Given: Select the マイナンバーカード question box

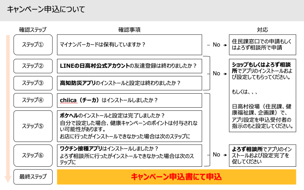Looking at the screenshot, I should 129,45.
